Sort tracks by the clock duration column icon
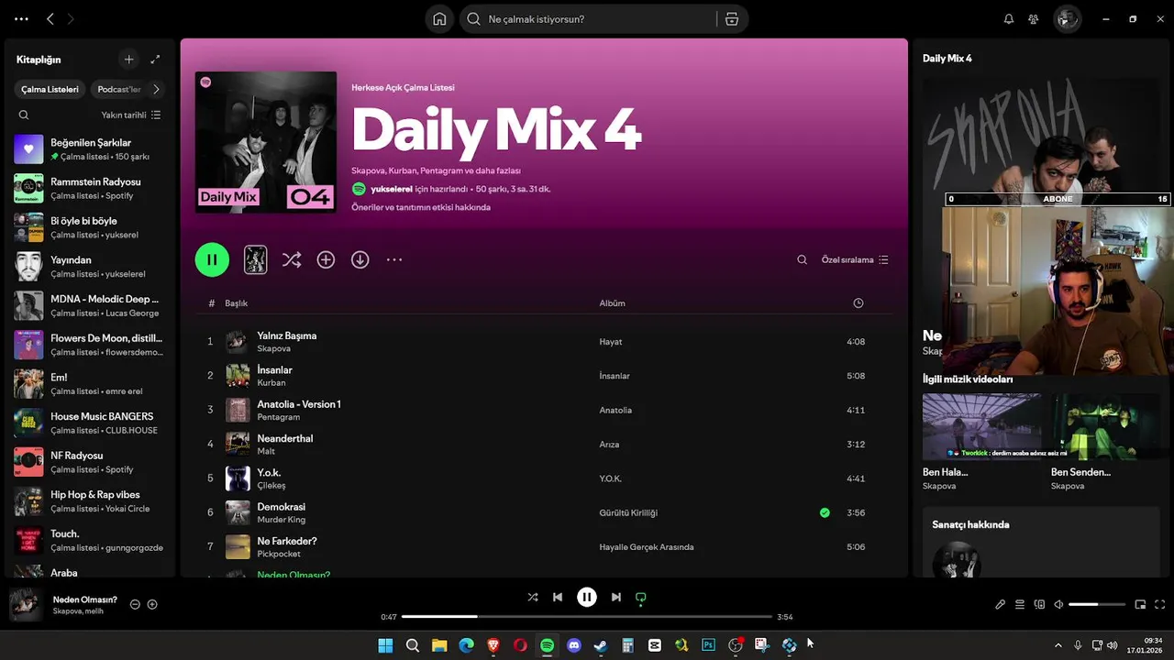Viewport: 1174px width, 660px height. click(x=858, y=303)
